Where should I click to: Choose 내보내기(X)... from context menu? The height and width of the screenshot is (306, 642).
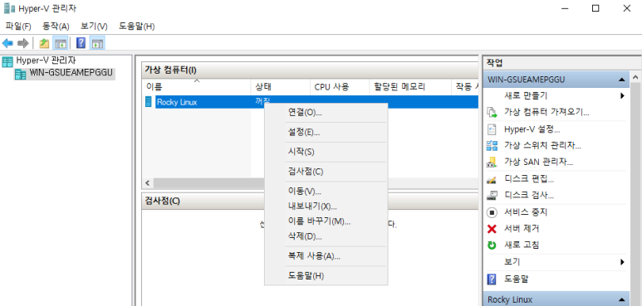pyautogui.click(x=326, y=206)
